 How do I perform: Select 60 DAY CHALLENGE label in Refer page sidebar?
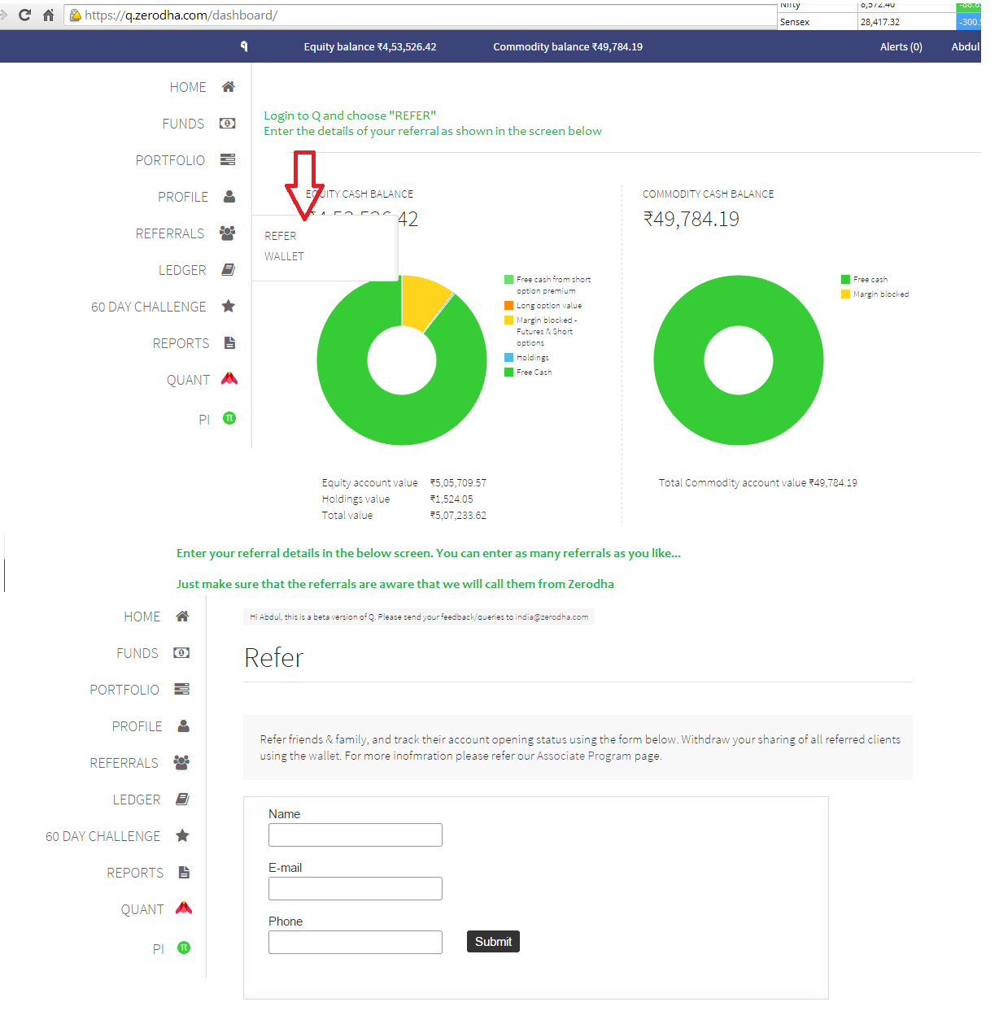(103, 836)
